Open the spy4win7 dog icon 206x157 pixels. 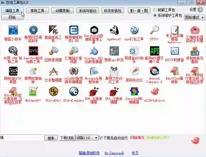click(x=114, y=30)
